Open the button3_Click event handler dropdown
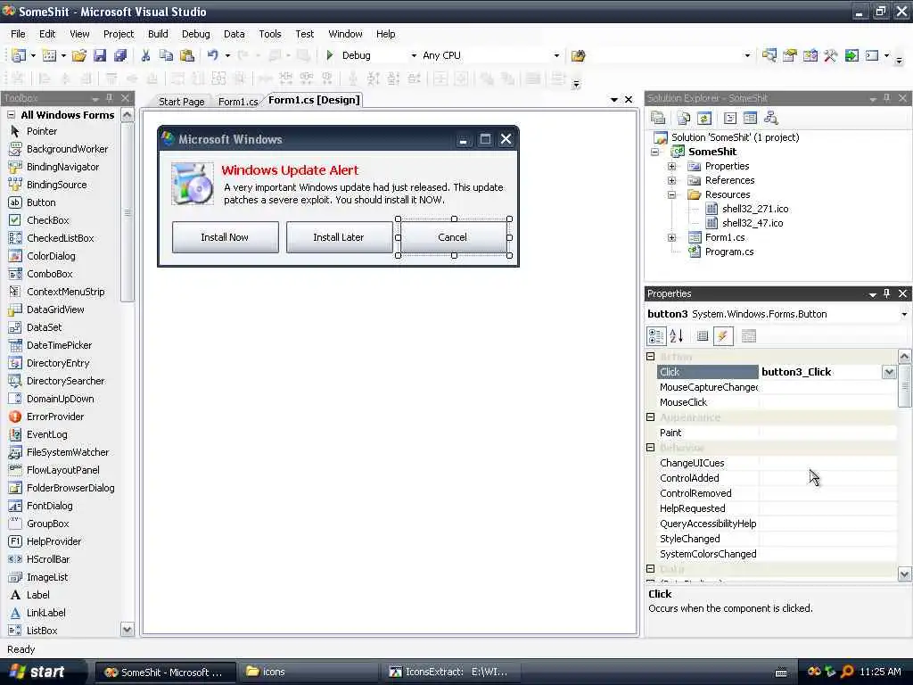The image size is (913, 685). pyautogui.click(x=889, y=372)
